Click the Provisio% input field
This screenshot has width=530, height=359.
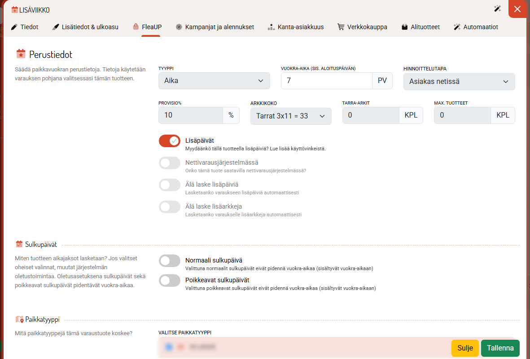[x=191, y=115]
